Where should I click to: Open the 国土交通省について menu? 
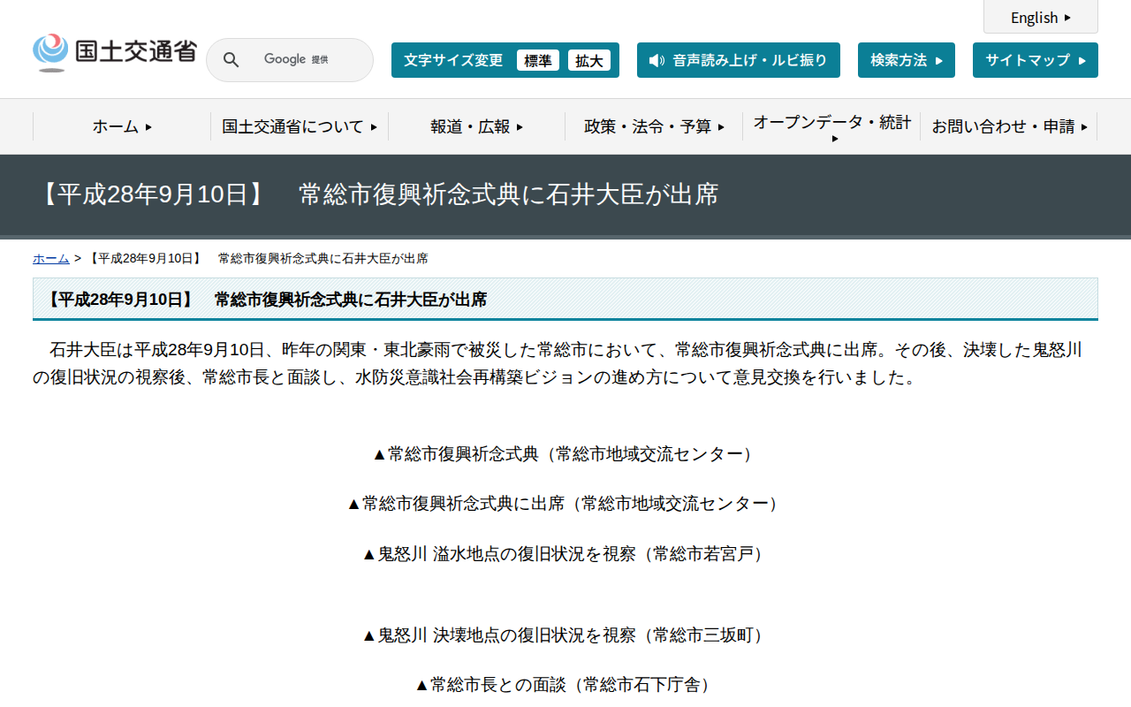[299, 126]
